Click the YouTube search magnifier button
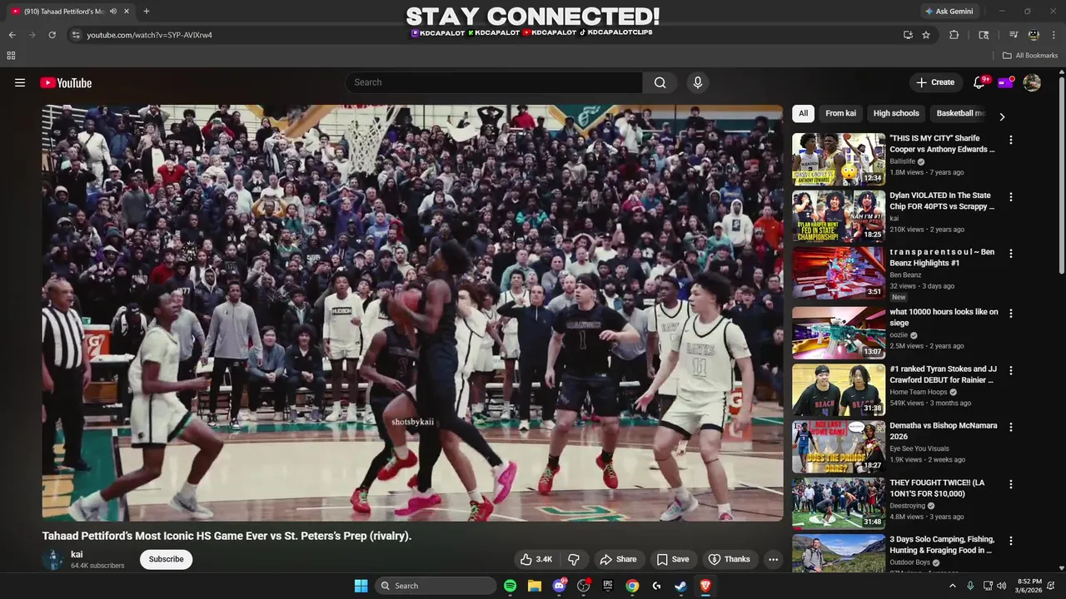 point(660,82)
